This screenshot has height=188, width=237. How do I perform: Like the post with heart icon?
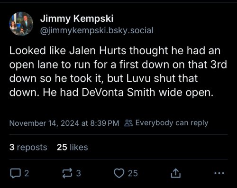[119, 173]
